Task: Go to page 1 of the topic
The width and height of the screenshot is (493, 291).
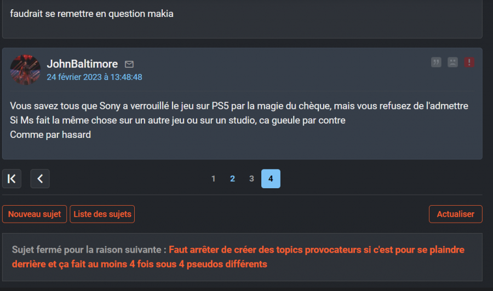Action: [214, 178]
